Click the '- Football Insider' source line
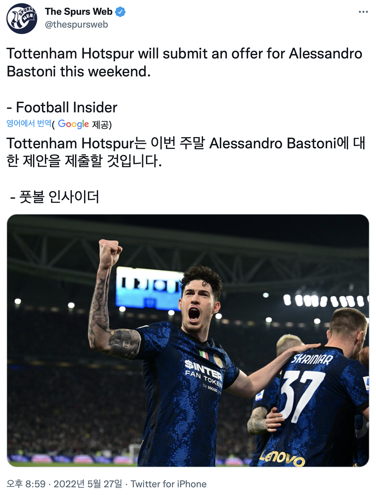The height and width of the screenshot is (495, 376). [62, 107]
